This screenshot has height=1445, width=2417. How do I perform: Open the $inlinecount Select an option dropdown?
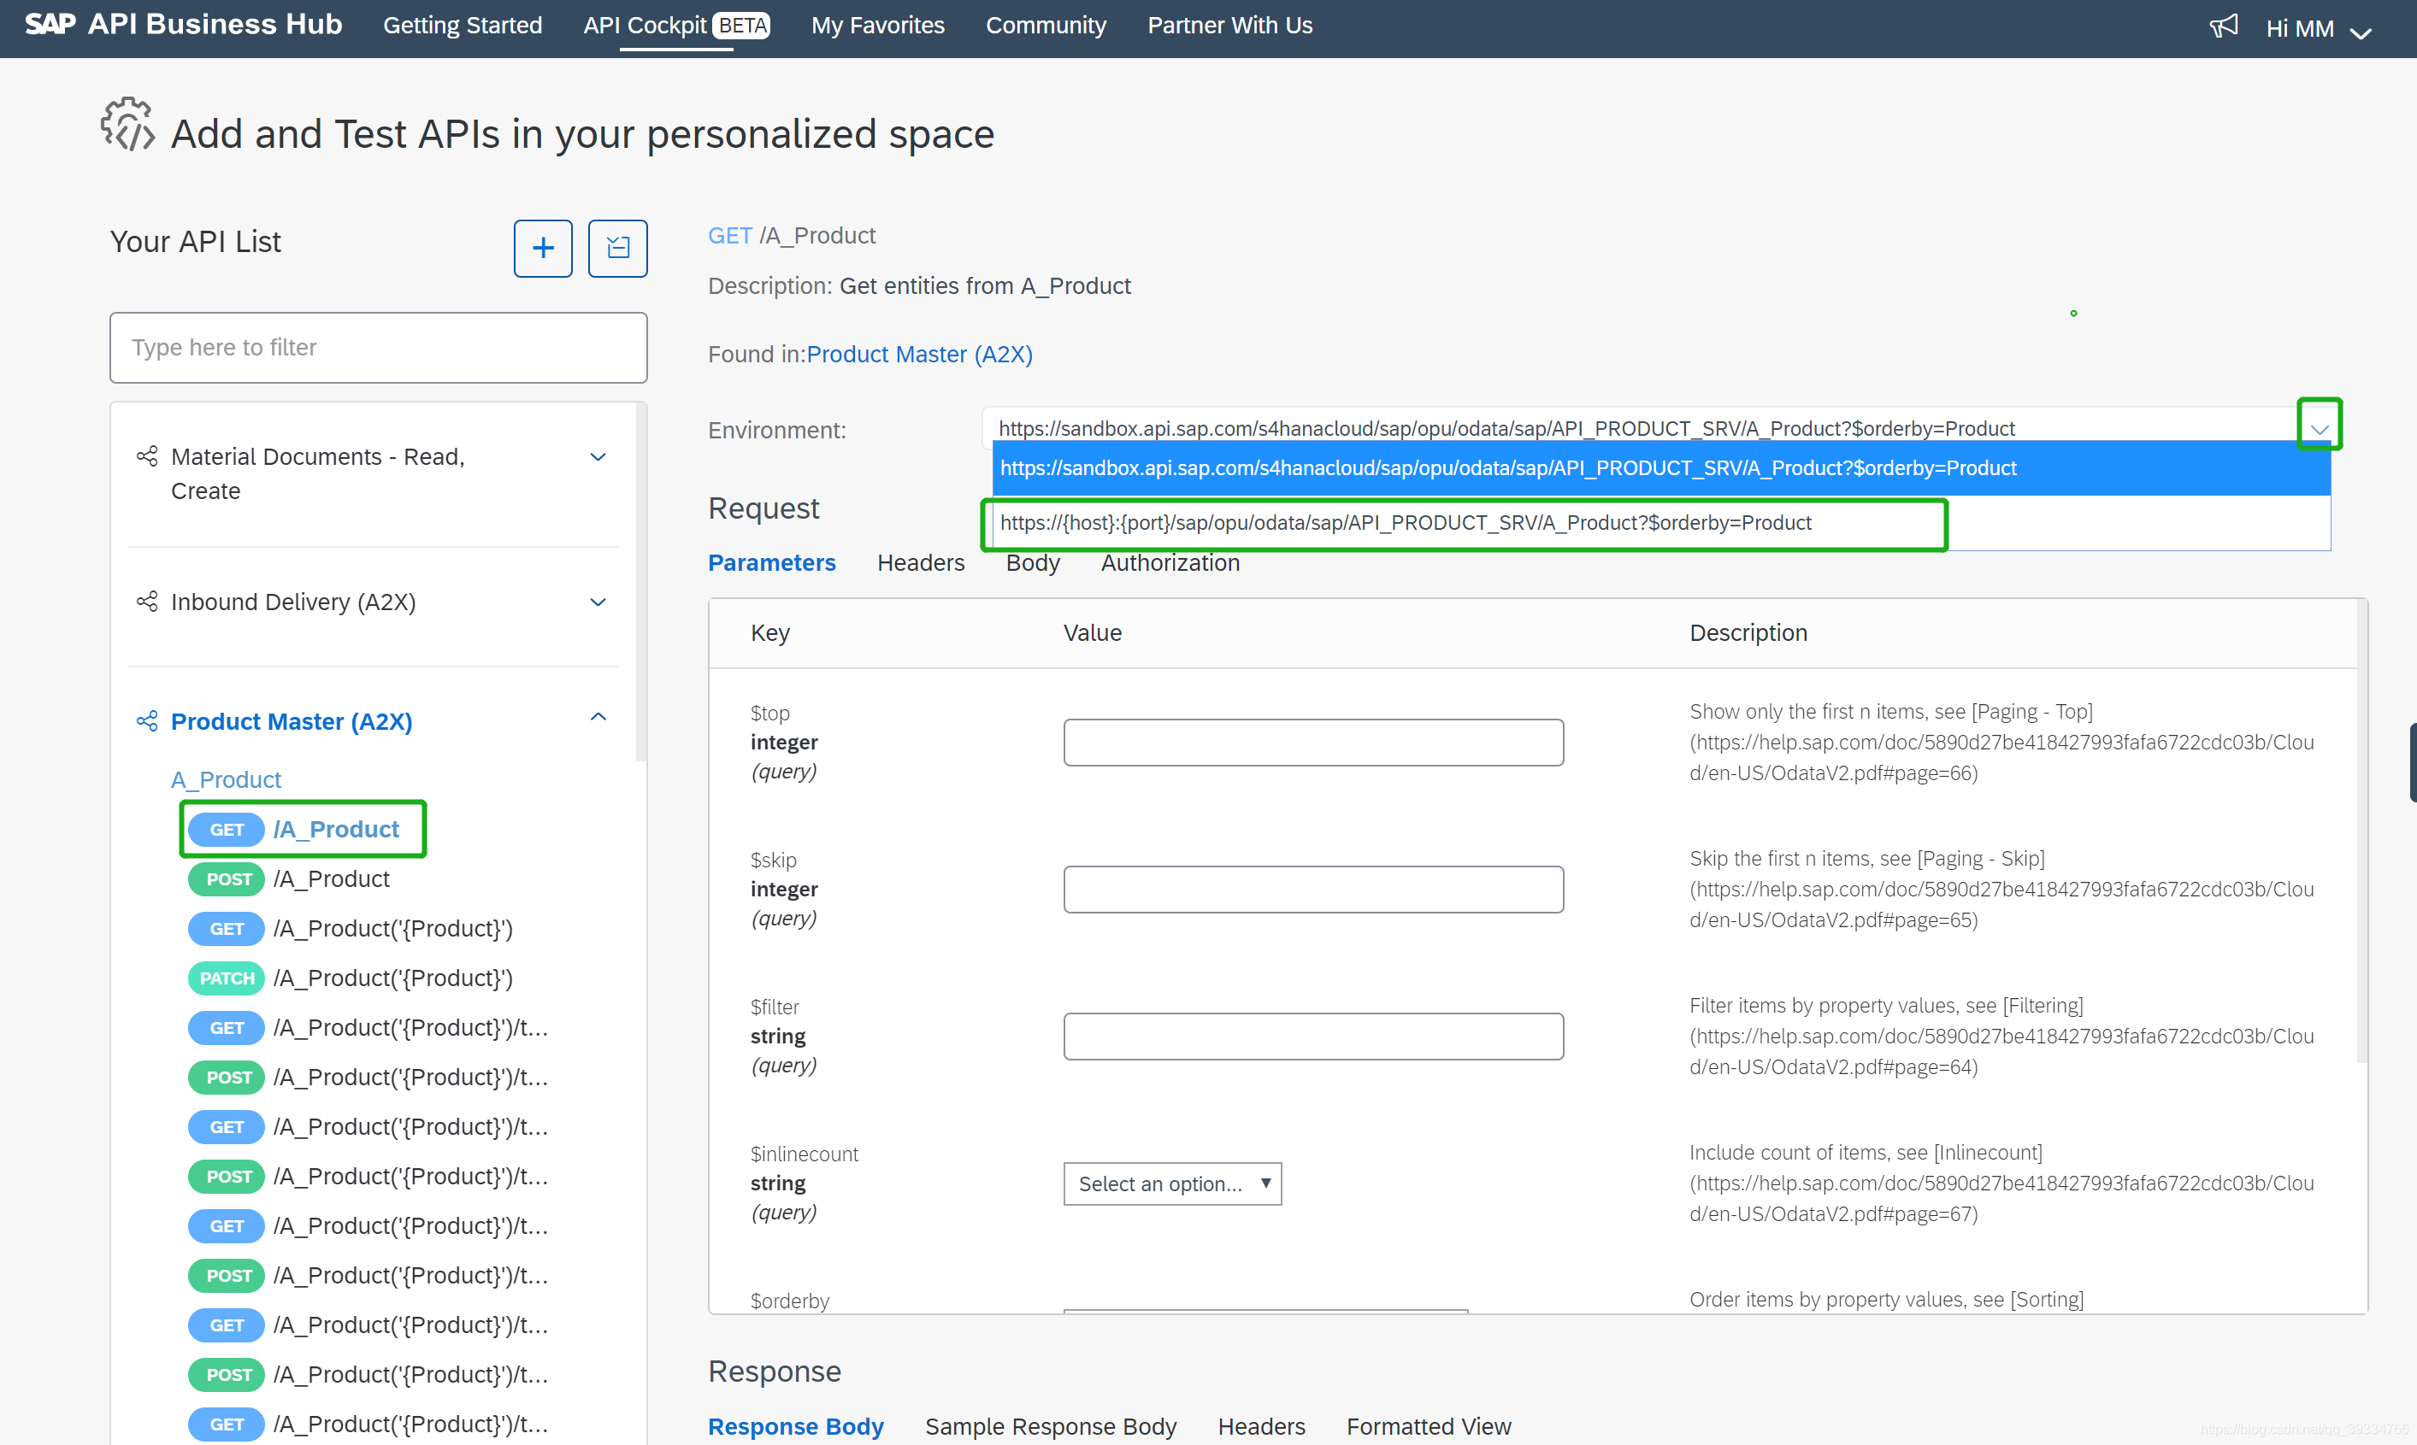tap(1171, 1184)
